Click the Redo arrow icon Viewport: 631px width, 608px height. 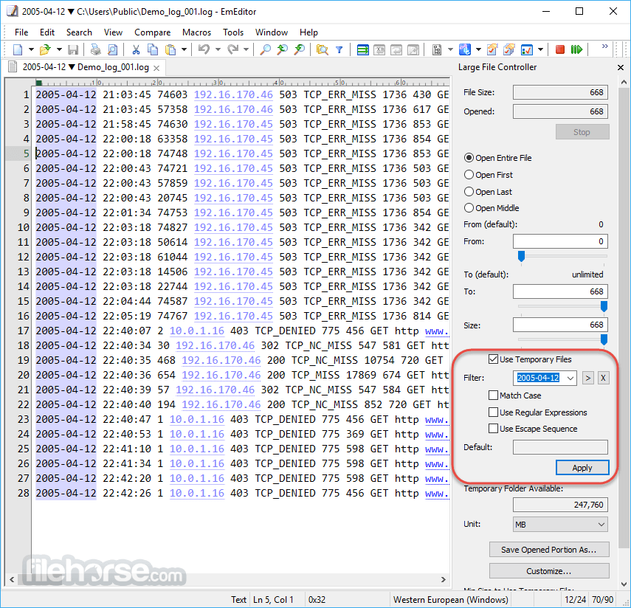coord(232,49)
